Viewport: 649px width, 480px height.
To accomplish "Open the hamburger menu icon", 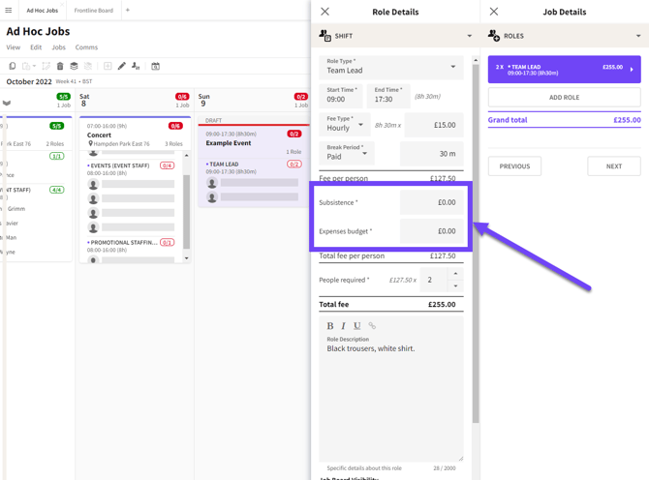I will pyautogui.click(x=9, y=10).
